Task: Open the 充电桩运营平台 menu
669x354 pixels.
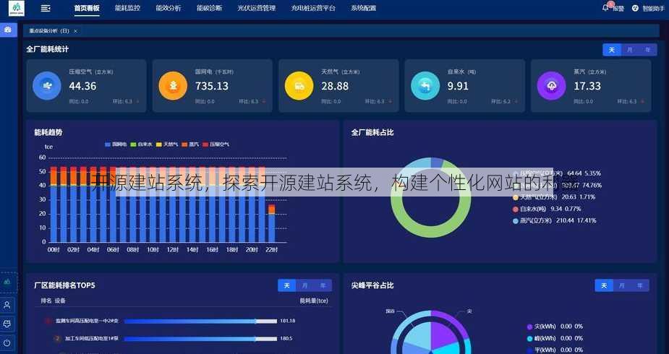Action: [313, 8]
